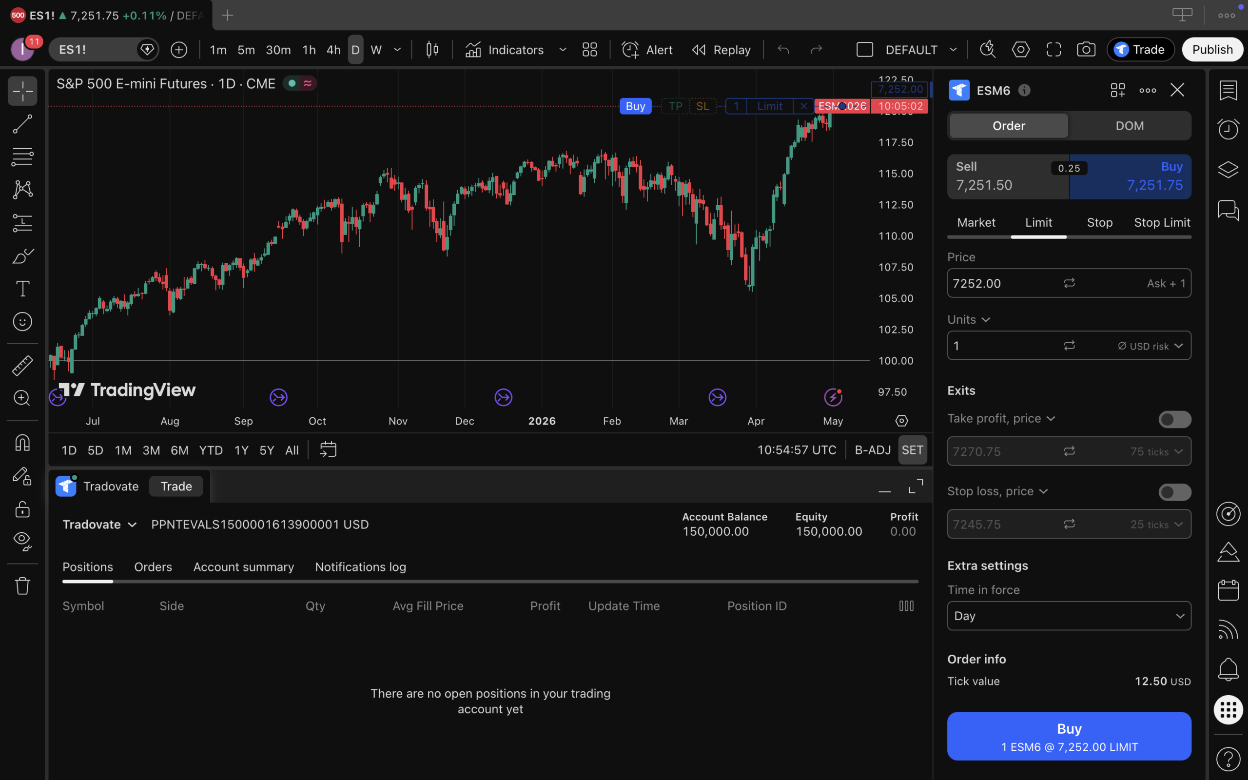
Task: Enable the Take profit toggle
Action: (1174, 419)
